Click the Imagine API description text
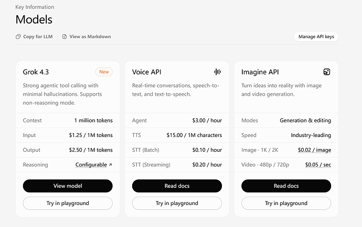Viewport: 362px width, 227px height. (x=281, y=90)
